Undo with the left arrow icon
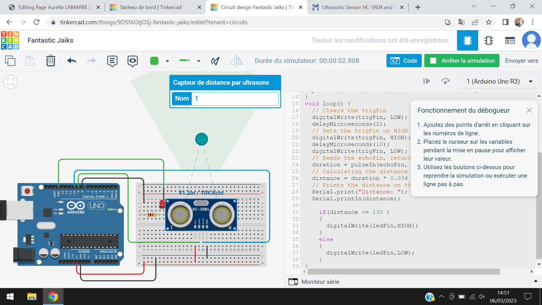 point(72,61)
